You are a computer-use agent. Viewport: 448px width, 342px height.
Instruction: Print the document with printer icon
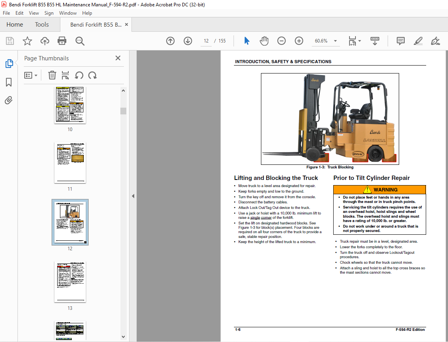pyautogui.click(x=62, y=41)
